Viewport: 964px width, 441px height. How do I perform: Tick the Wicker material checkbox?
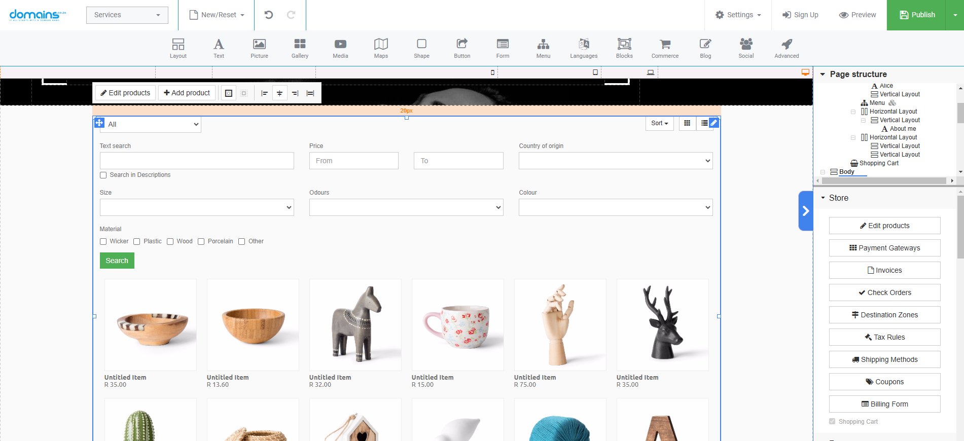tap(103, 242)
